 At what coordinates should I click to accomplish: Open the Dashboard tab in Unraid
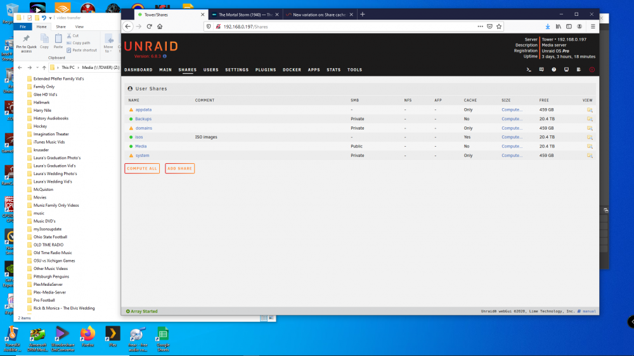pyautogui.click(x=138, y=70)
